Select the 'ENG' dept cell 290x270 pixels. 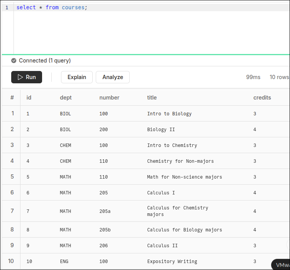(64, 262)
